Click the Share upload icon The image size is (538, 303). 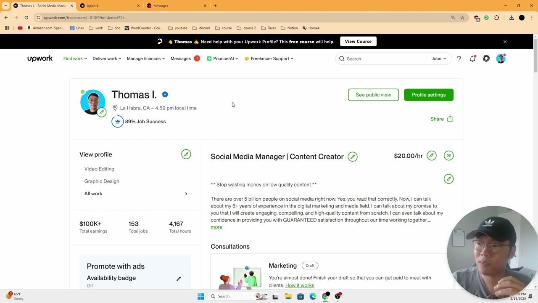[x=450, y=119]
